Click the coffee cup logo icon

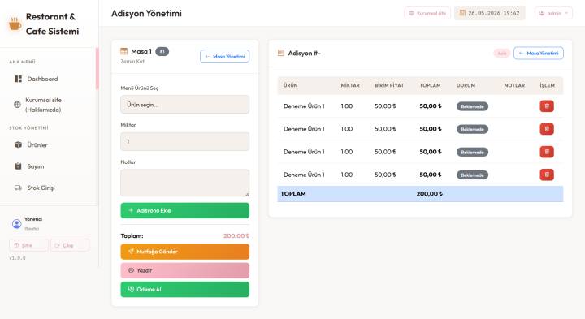tap(15, 24)
